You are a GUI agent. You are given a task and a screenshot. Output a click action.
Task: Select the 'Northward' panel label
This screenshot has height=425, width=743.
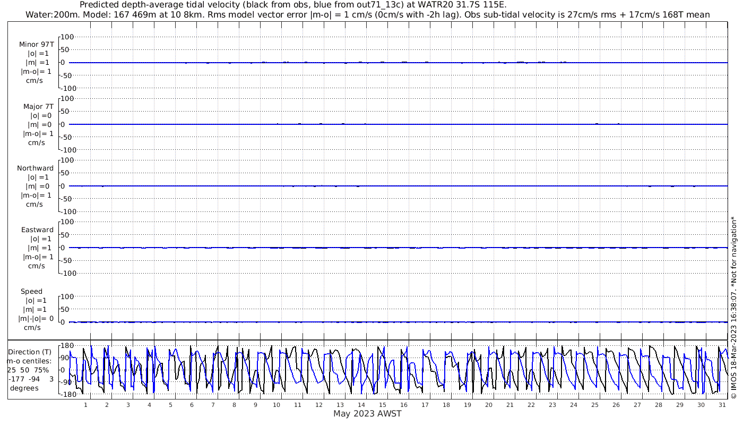tap(36, 168)
